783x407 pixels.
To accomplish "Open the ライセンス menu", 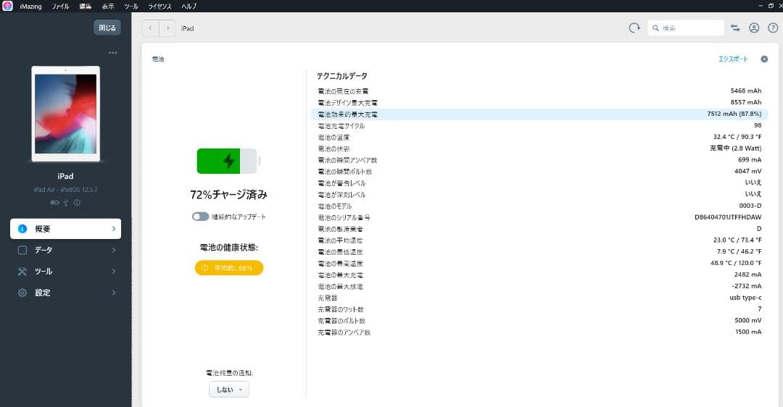I will 159,7.
